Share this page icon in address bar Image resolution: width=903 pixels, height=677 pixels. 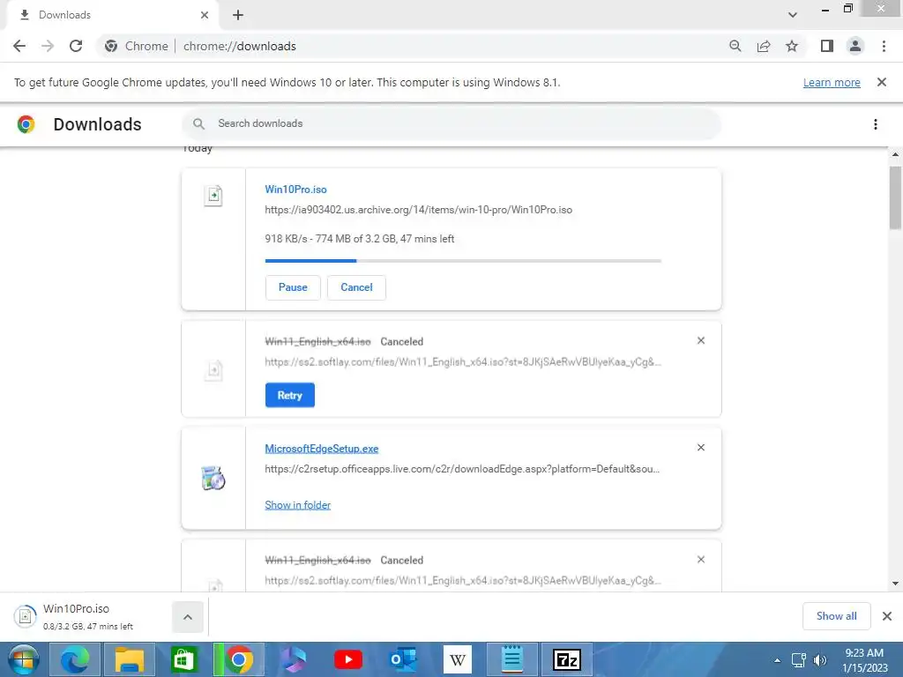tap(764, 46)
